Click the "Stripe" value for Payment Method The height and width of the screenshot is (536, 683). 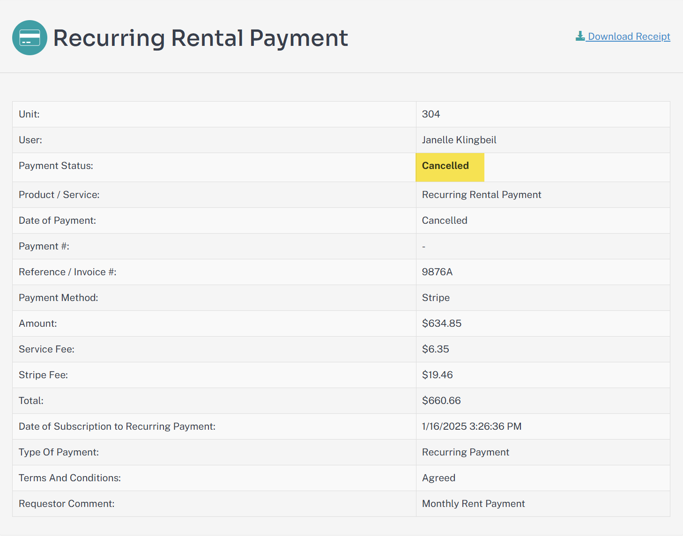[x=436, y=298]
